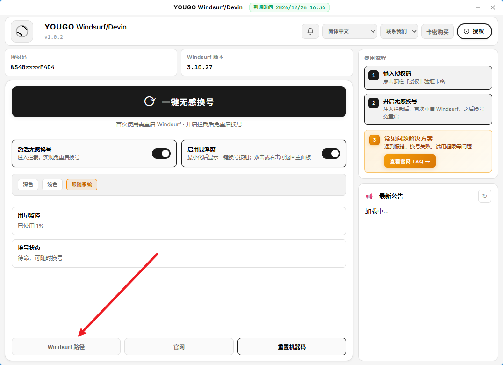
Task: Minimize the YOUGO window
Action: click(478, 7)
